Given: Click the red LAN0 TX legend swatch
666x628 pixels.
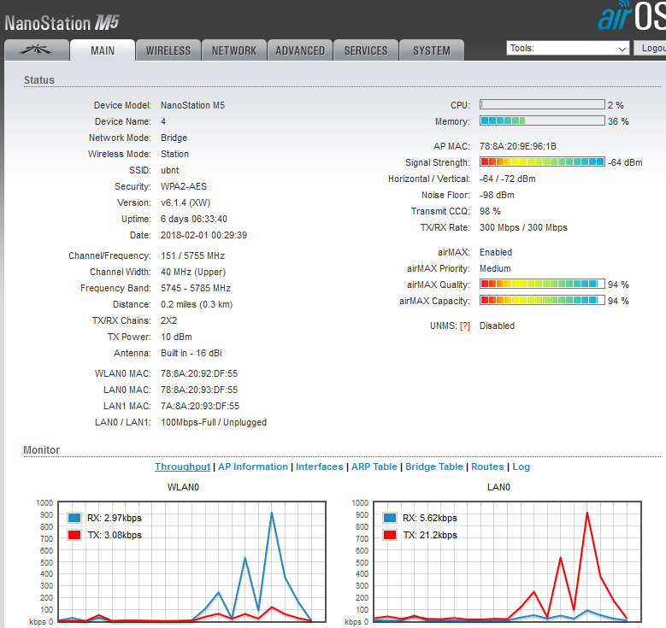Looking at the screenshot, I should tap(390, 535).
